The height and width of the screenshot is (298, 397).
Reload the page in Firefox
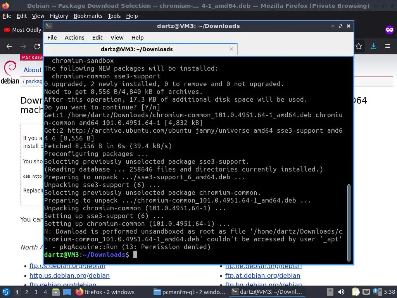(37, 47)
